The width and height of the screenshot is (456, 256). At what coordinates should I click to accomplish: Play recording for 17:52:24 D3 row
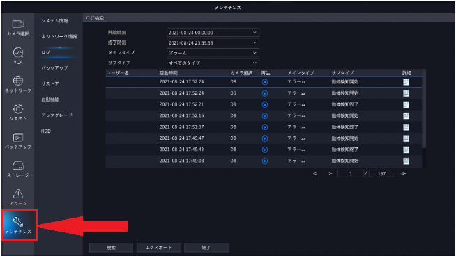coord(265,93)
